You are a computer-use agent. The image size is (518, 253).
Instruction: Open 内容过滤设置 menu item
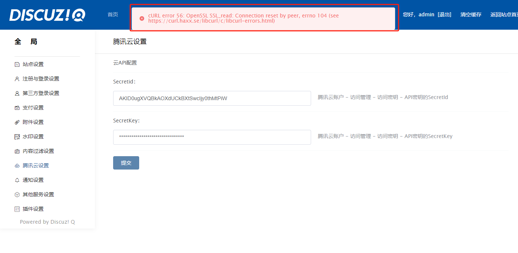tap(38, 151)
